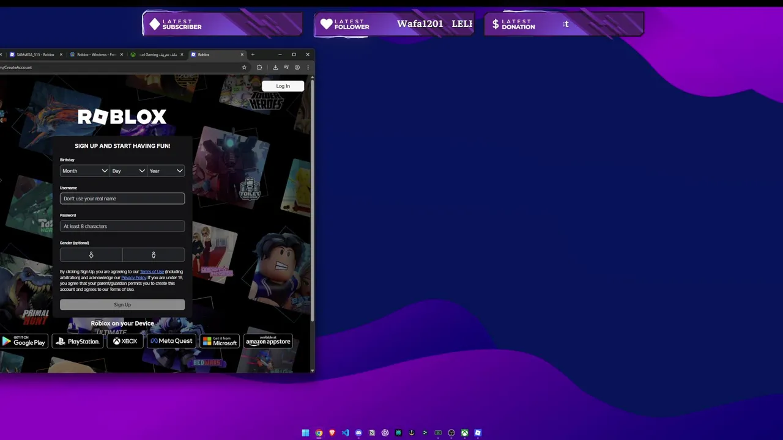Open the Meta Quest badge
The height and width of the screenshot is (440, 783).
coord(171,342)
